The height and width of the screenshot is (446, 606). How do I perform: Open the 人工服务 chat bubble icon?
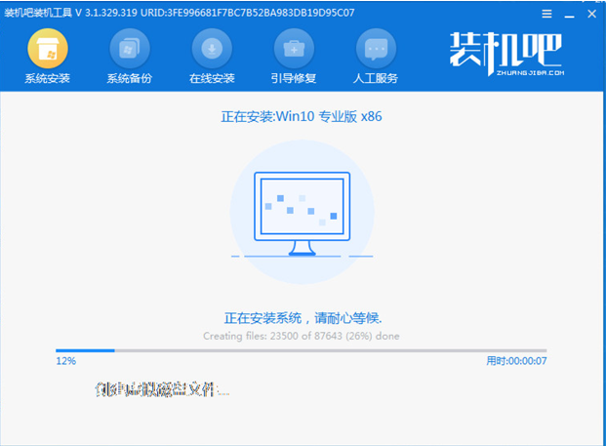coord(375,48)
